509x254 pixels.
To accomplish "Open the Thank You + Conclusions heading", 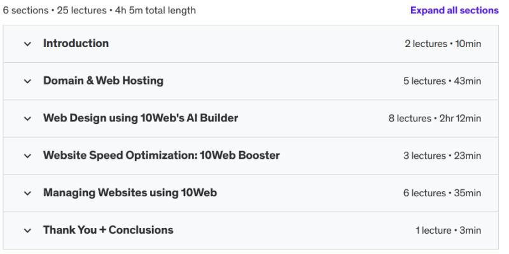I will click(x=108, y=231).
